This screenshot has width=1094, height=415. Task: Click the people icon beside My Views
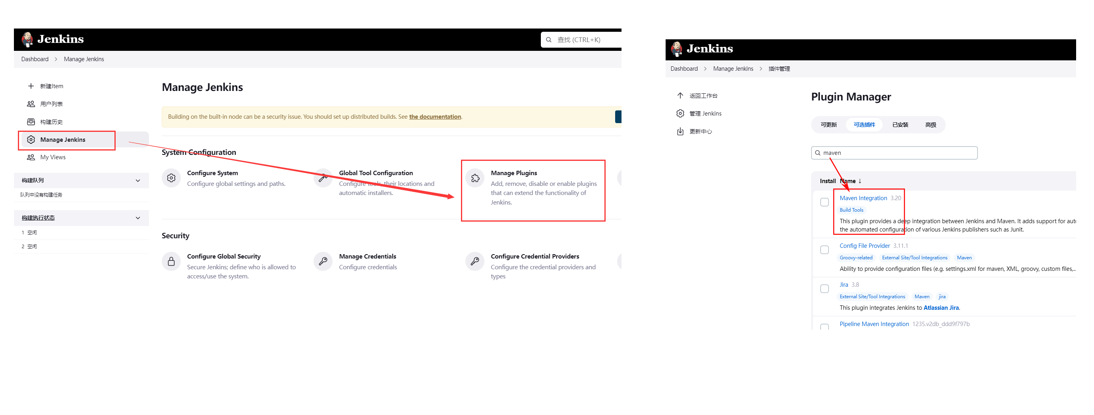click(x=31, y=157)
